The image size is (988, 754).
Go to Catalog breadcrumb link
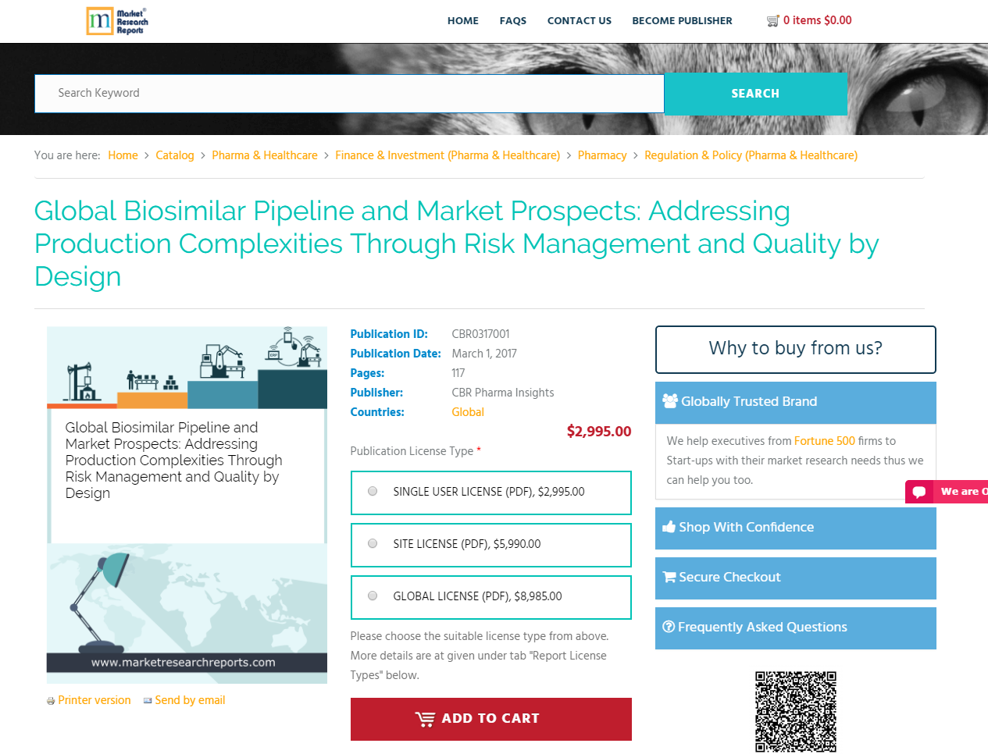click(x=175, y=155)
